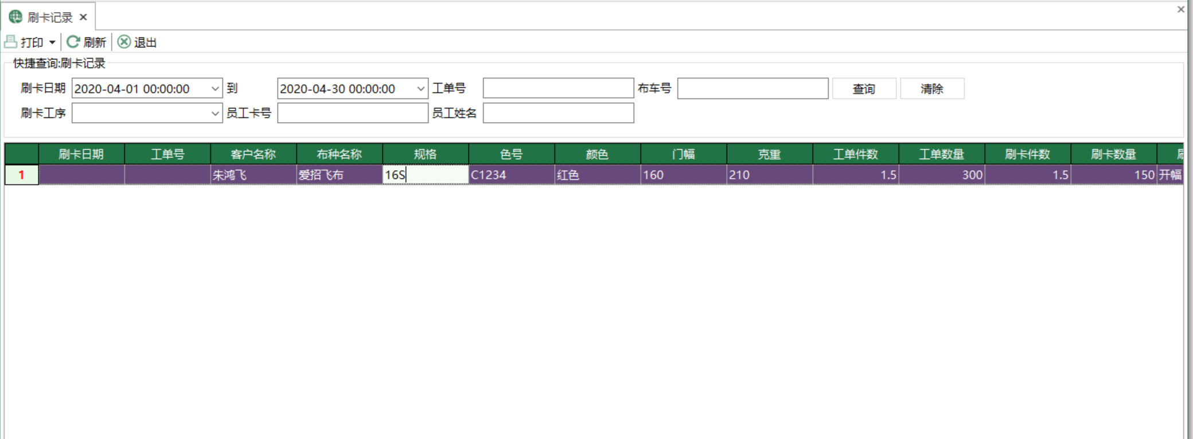Focus the 员工姓名 input field

coord(558,113)
